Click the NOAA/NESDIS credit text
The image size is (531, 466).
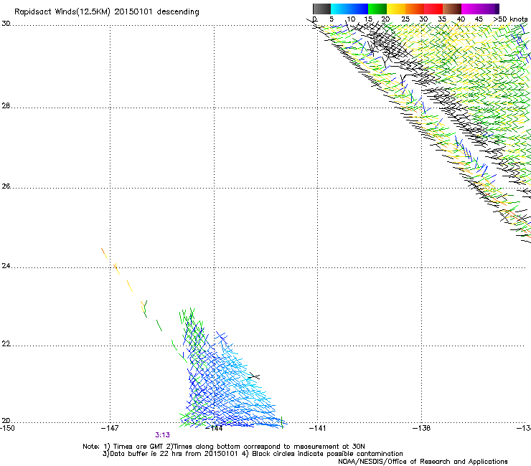click(423, 462)
